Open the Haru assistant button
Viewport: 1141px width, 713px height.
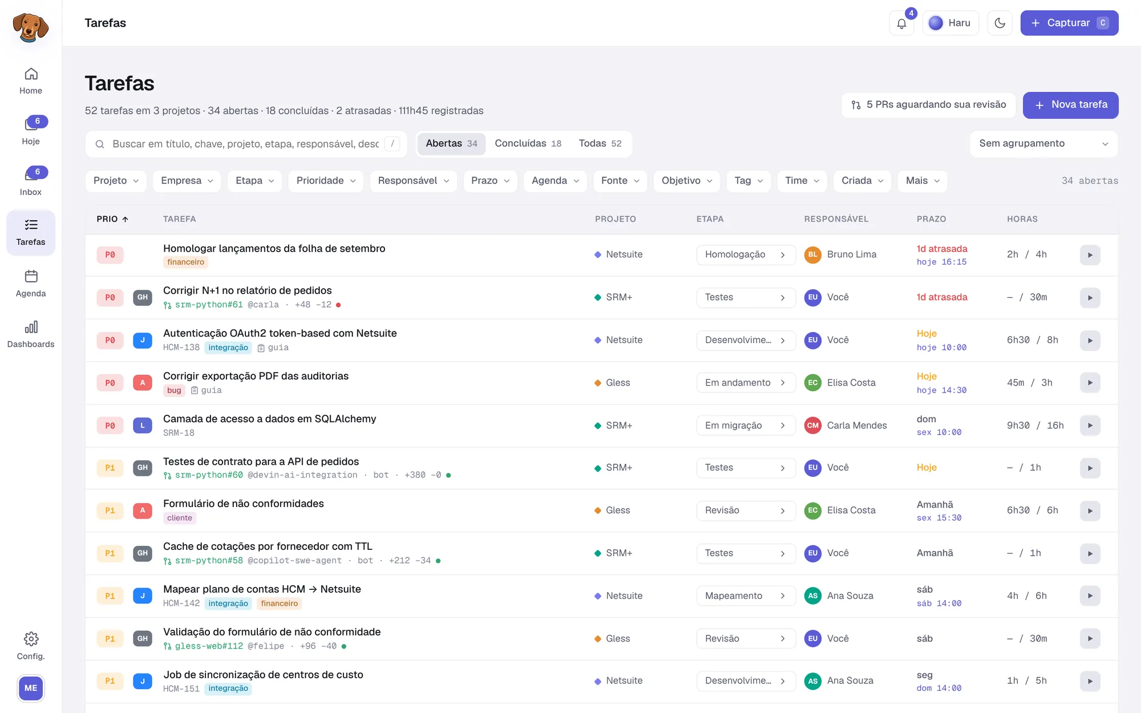pyautogui.click(x=950, y=23)
